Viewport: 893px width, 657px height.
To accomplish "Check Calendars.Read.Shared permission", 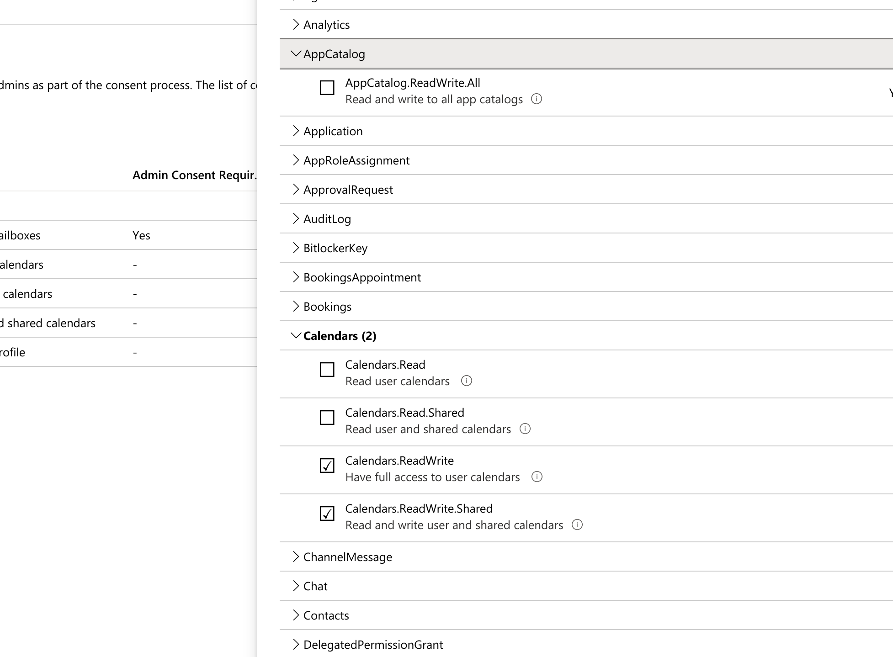I will tap(326, 418).
